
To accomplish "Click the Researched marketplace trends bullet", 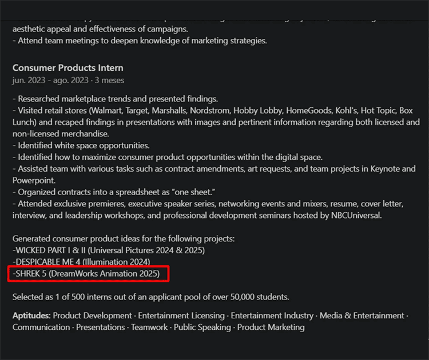I will [115, 99].
